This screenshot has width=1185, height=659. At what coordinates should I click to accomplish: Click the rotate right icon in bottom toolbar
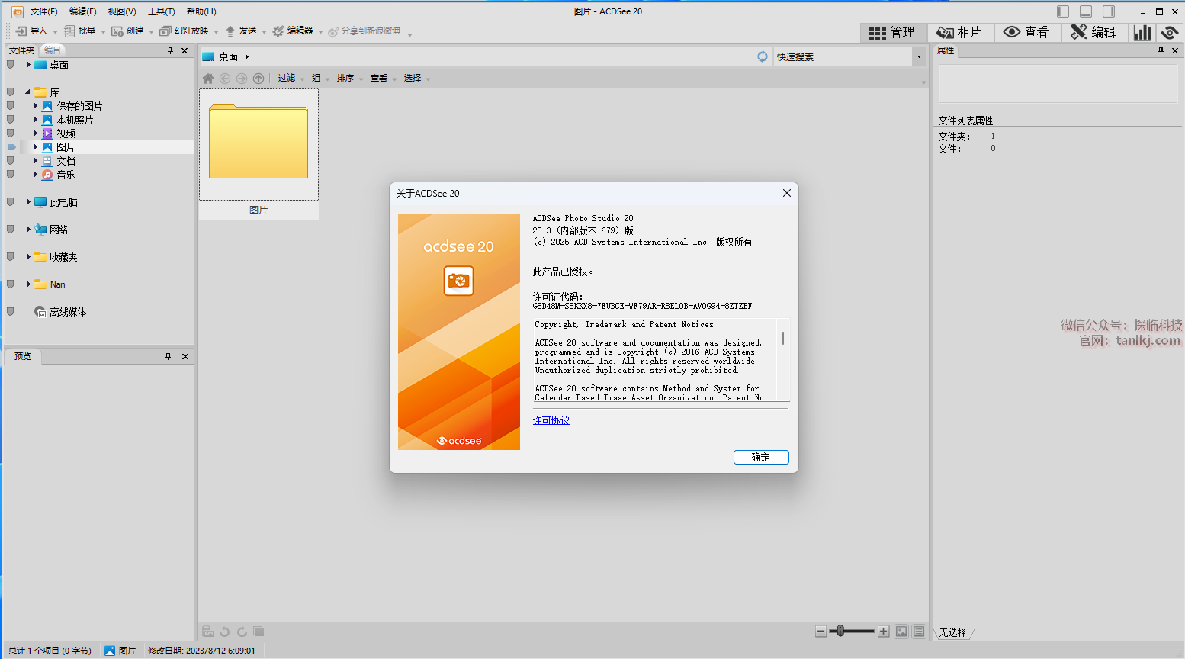[x=242, y=632]
